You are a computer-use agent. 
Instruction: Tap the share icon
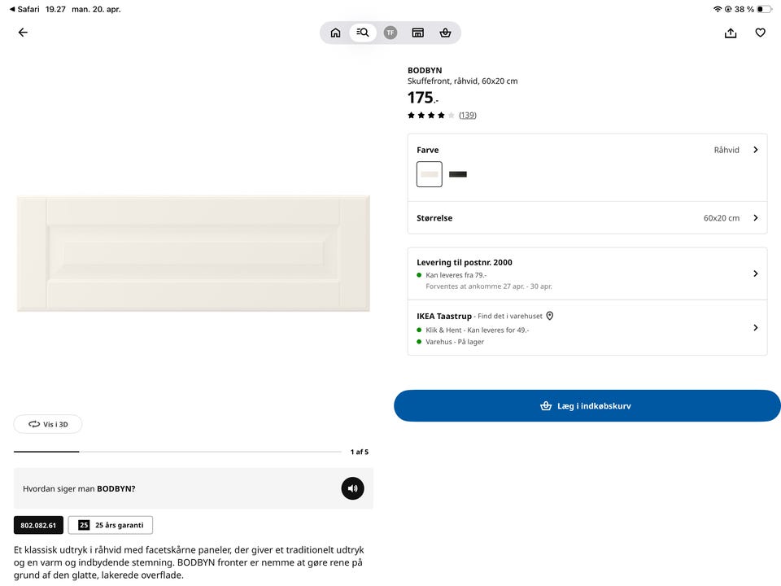(x=731, y=33)
